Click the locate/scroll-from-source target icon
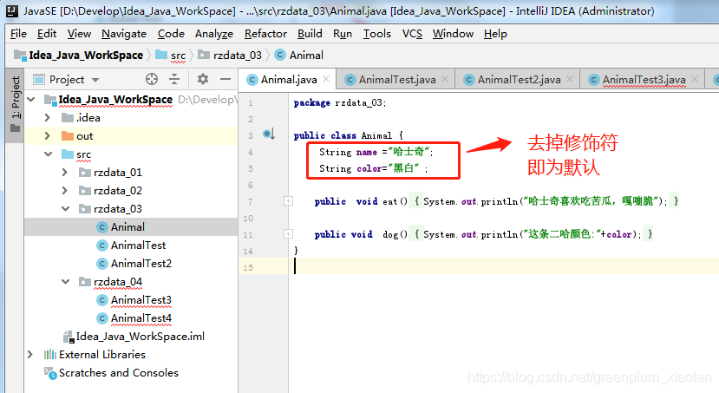Screen dimensions: 719x393 (x=151, y=79)
